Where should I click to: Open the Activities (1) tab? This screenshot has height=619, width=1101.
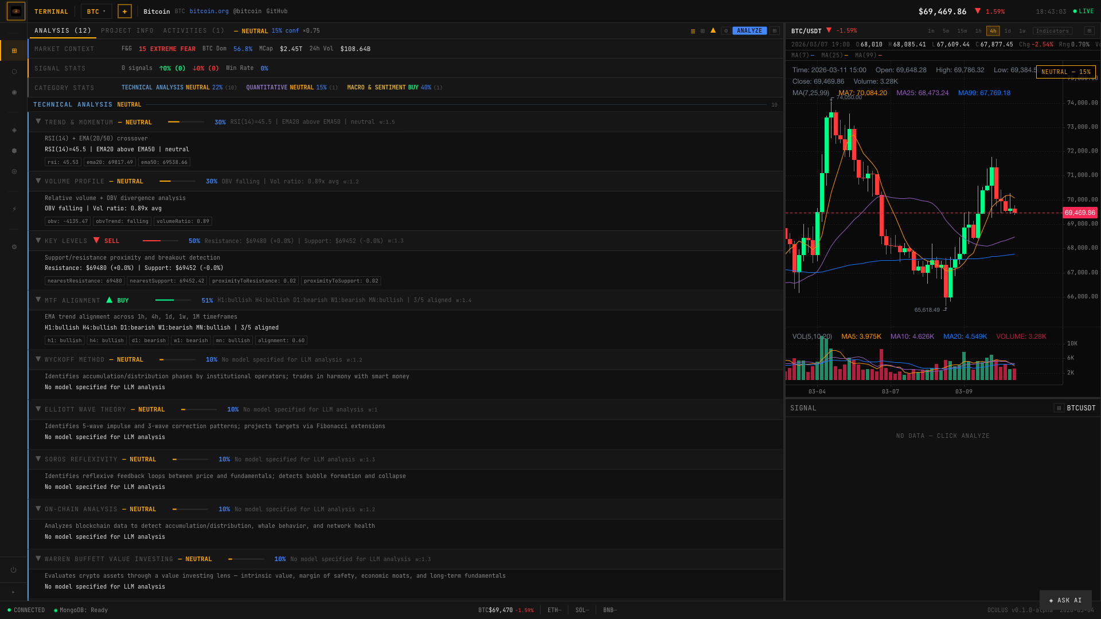[193, 31]
